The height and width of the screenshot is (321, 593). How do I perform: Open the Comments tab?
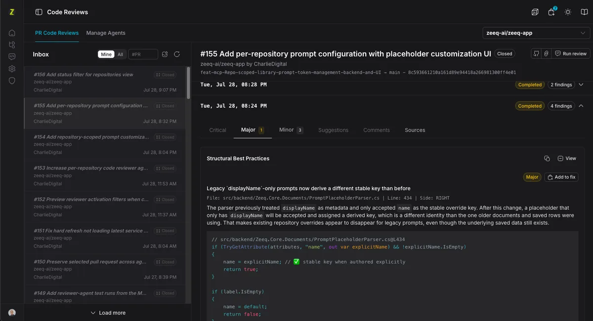pyautogui.click(x=377, y=130)
